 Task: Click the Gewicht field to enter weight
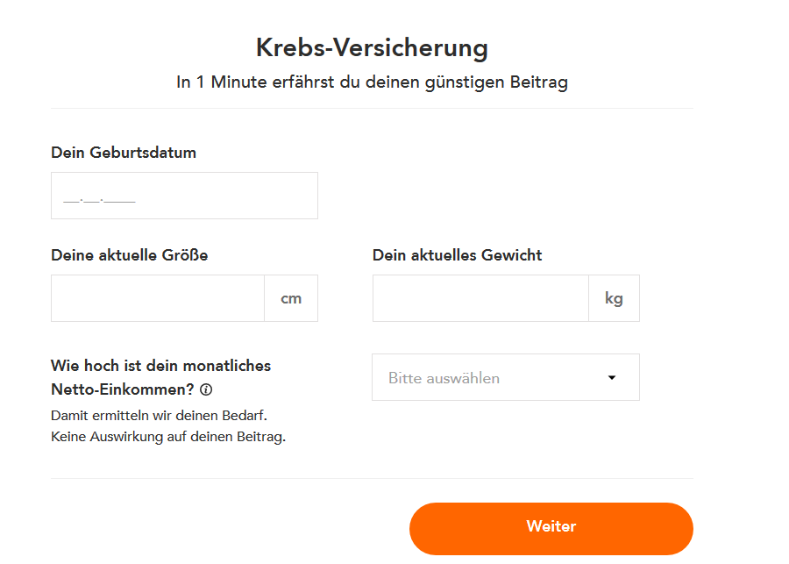(x=480, y=297)
